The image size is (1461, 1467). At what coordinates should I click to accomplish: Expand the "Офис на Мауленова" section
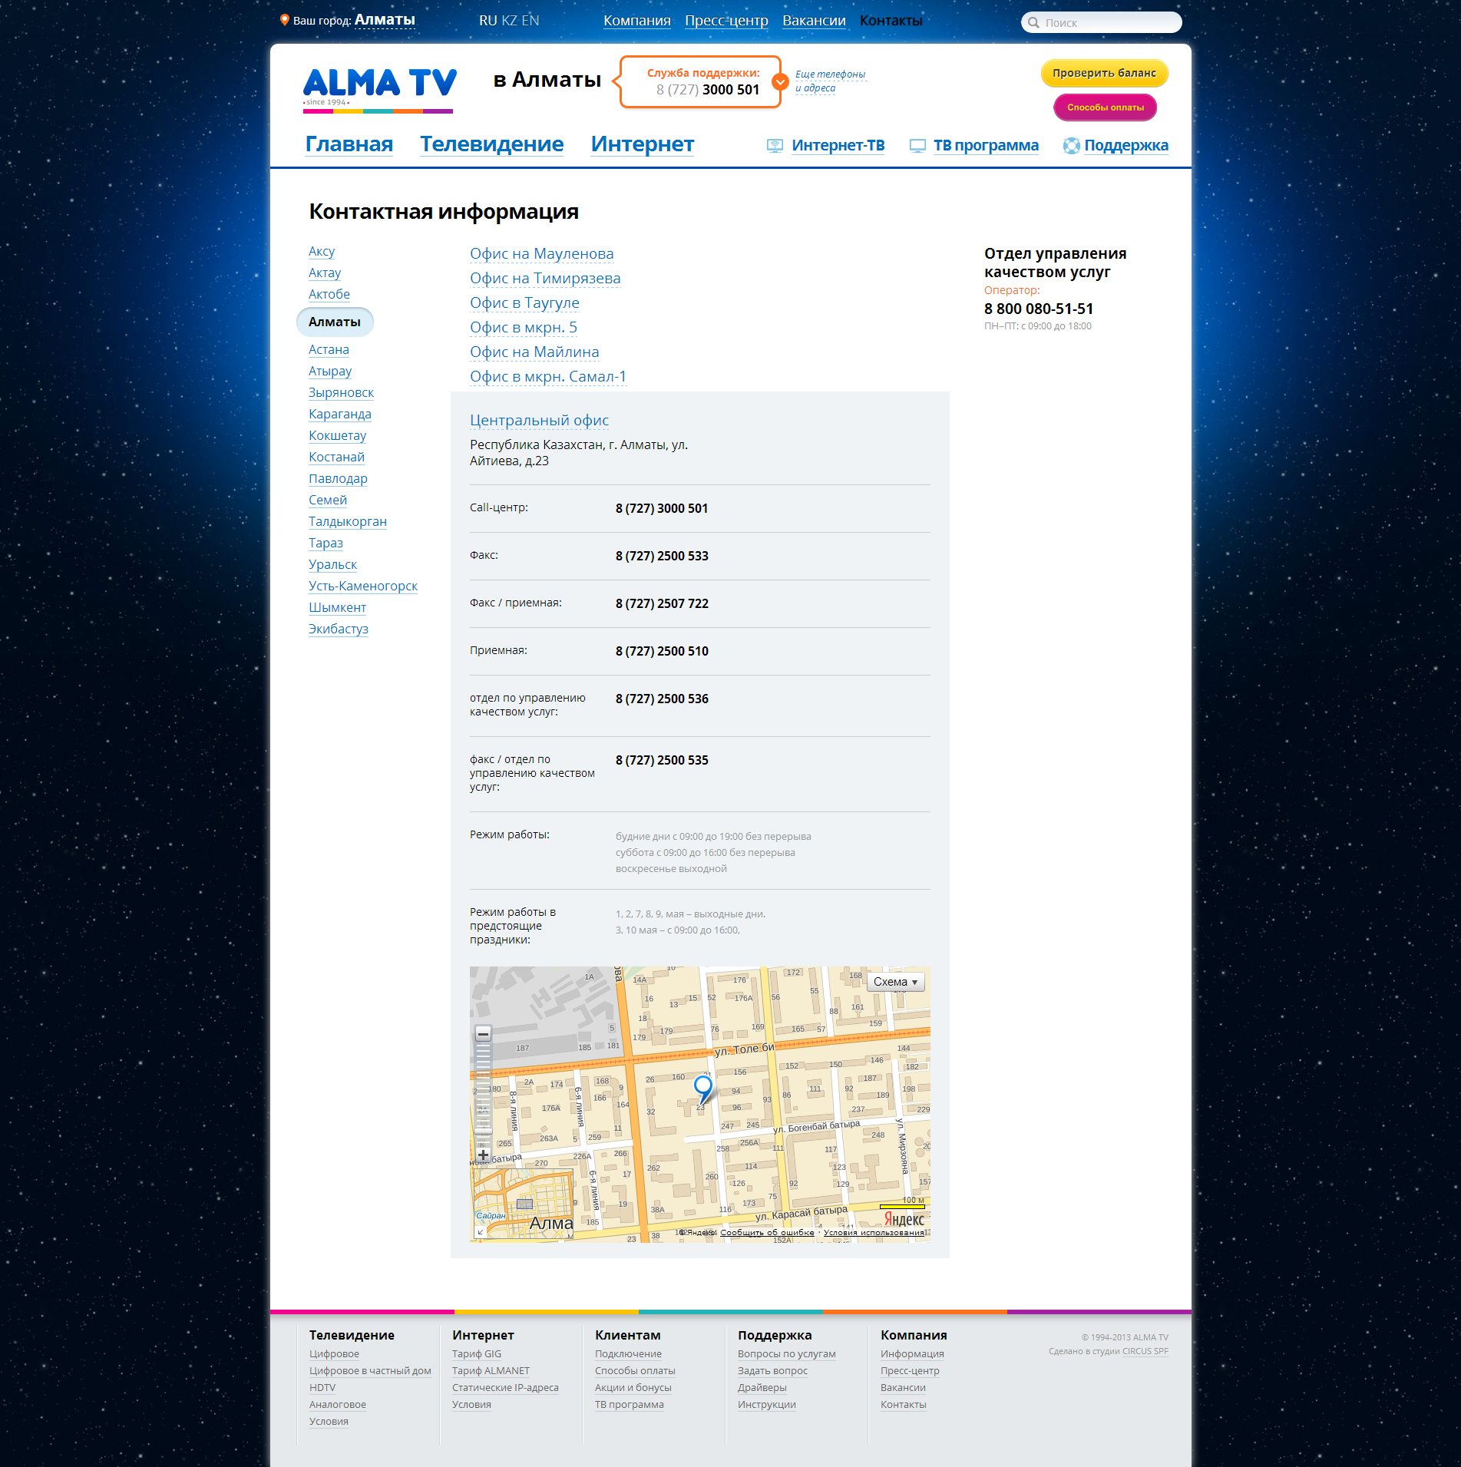point(541,254)
